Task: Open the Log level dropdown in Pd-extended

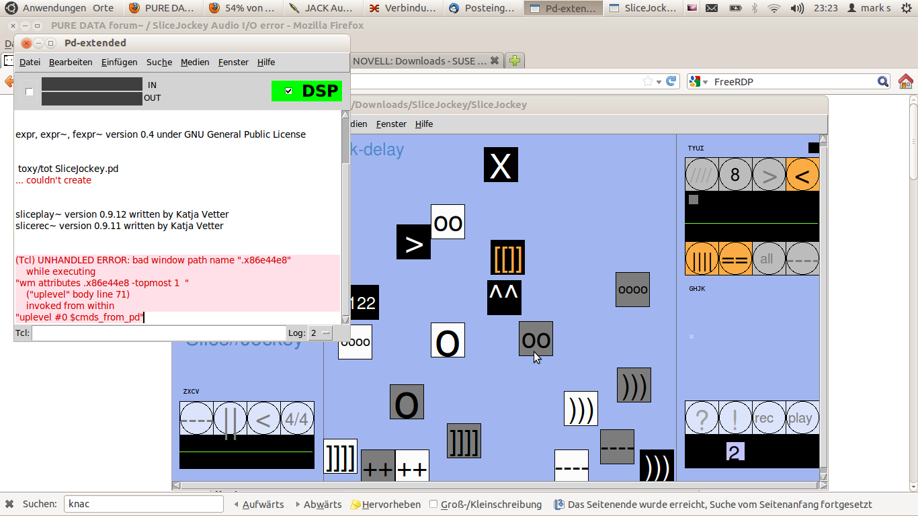Action: point(321,333)
